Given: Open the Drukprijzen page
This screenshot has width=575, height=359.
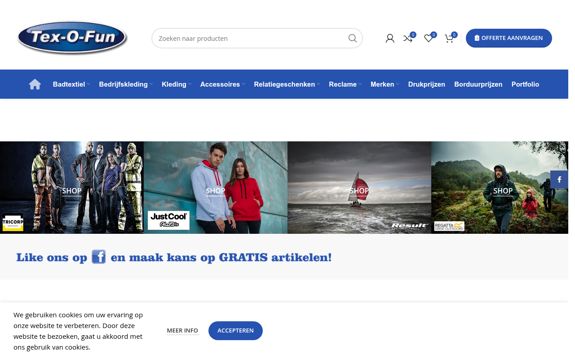Looking at the screenshot, I should [x=426, y=84].
